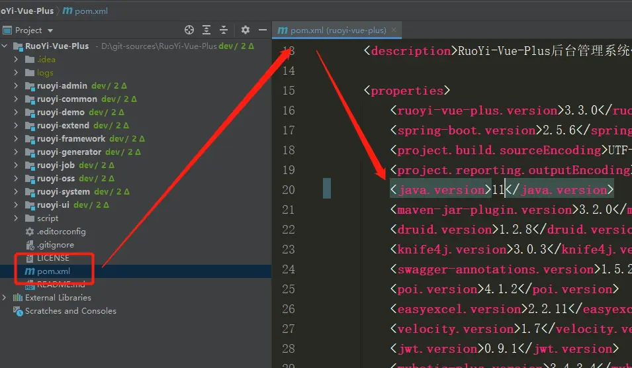Select .editorconfig file in the tree
This screenshot has height=368, width=632.
(62, 232)
